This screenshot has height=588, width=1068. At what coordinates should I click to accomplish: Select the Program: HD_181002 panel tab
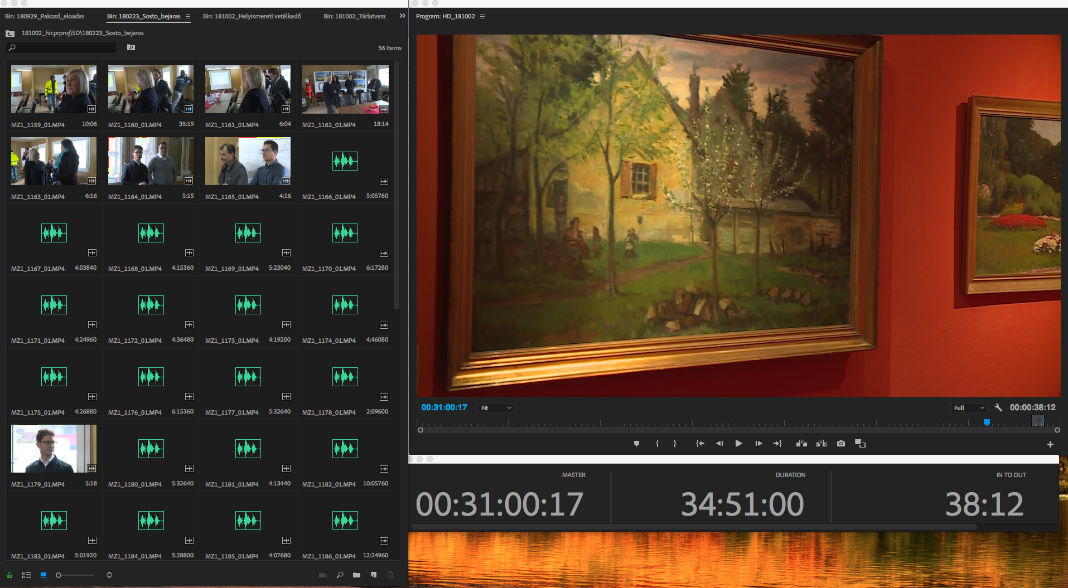446,16
